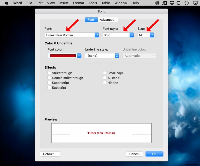Click the Times New Roman preview text
The height and width of the screenshot is (166, 200).
pyautogui.click(x=101, y=133)
